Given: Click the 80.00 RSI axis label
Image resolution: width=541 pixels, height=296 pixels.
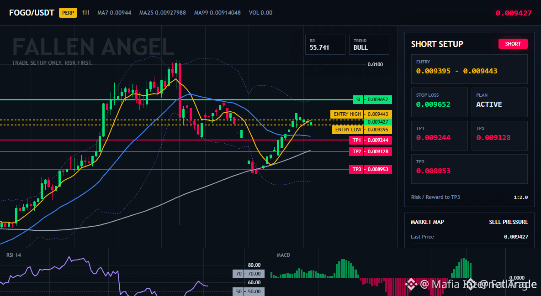Looking at the screenshot, I should [x=254, y=265].
